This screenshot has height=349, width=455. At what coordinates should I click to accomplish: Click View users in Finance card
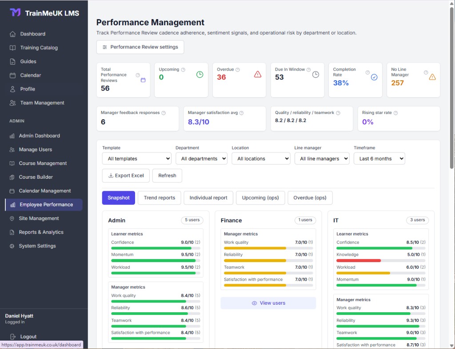(268, 303)
